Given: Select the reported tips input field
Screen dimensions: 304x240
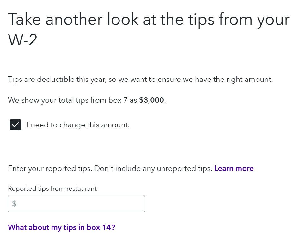Looking at the screenshot, I should pyautogui.click(x=76, y=204).
